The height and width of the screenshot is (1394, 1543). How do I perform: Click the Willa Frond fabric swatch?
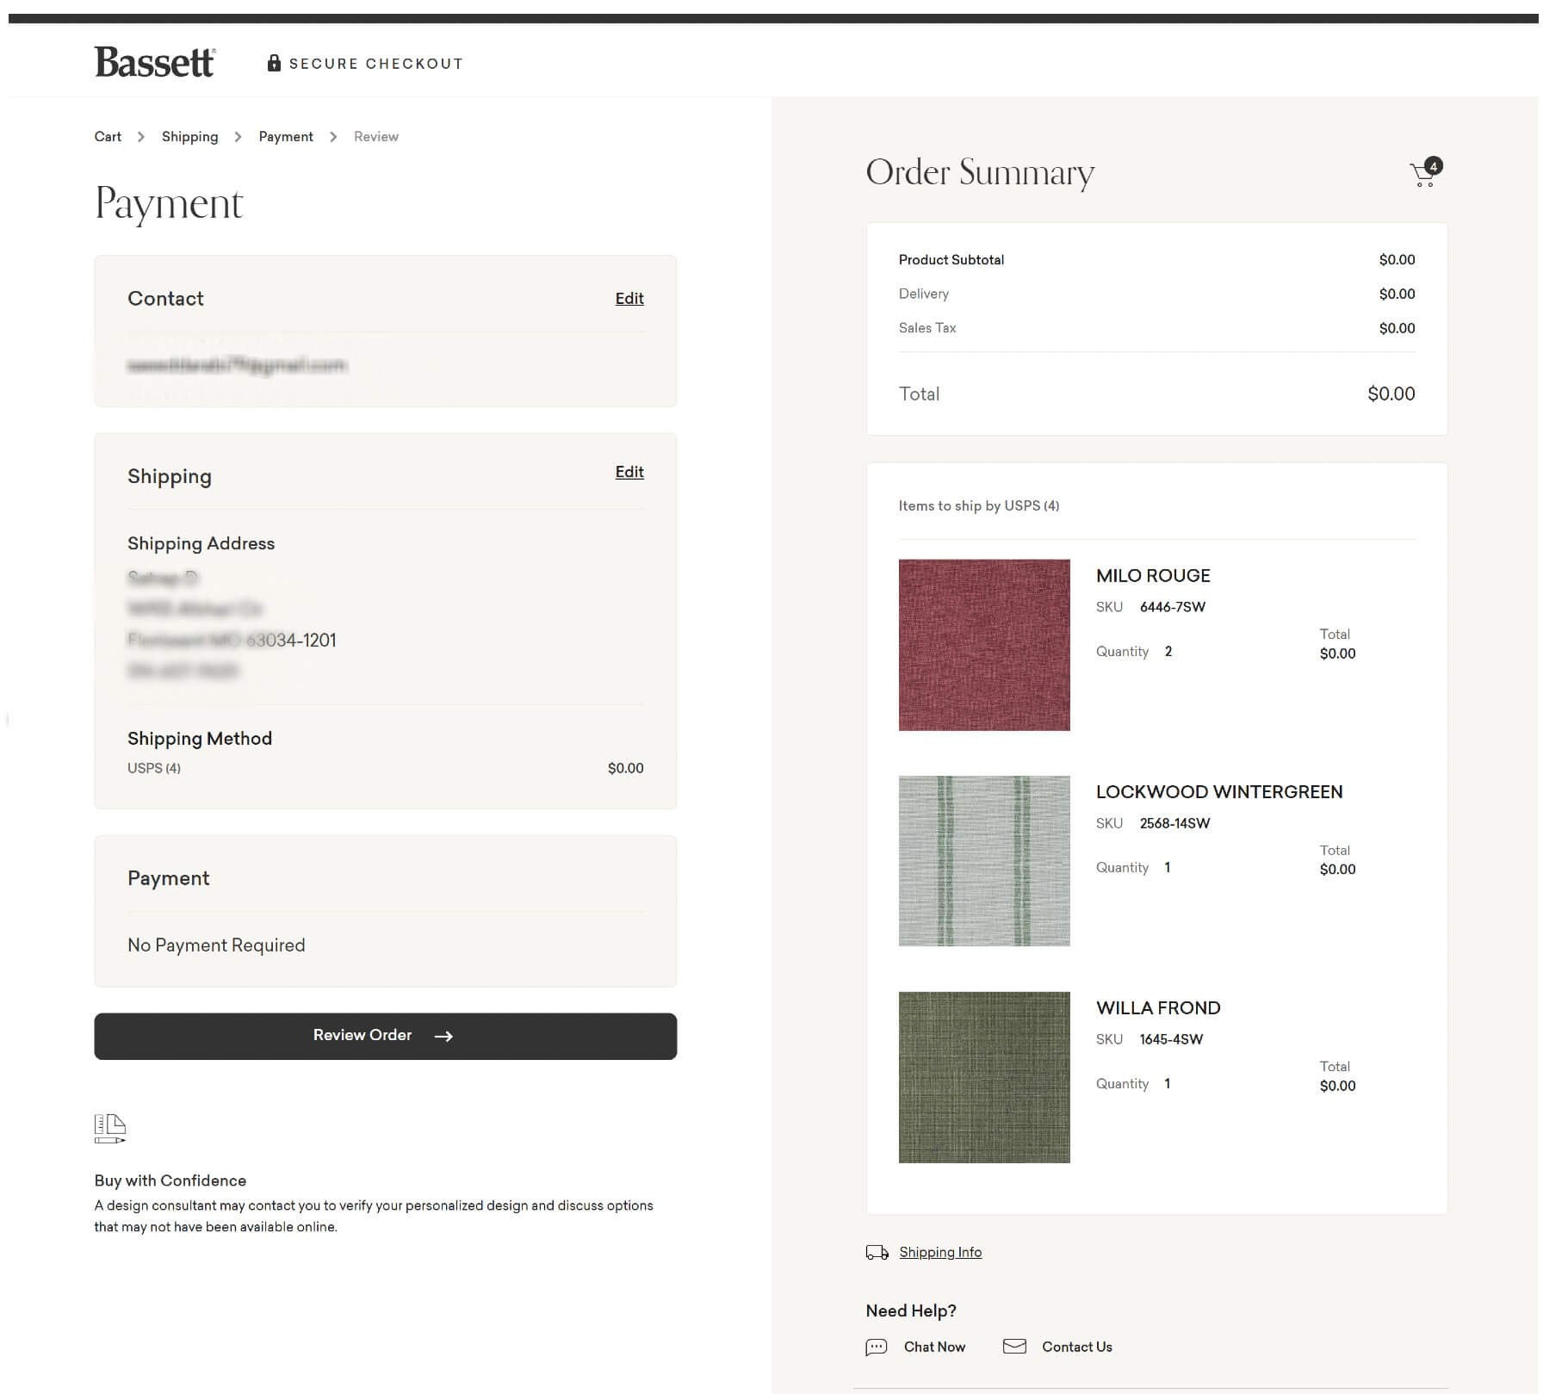point(984,1077)
